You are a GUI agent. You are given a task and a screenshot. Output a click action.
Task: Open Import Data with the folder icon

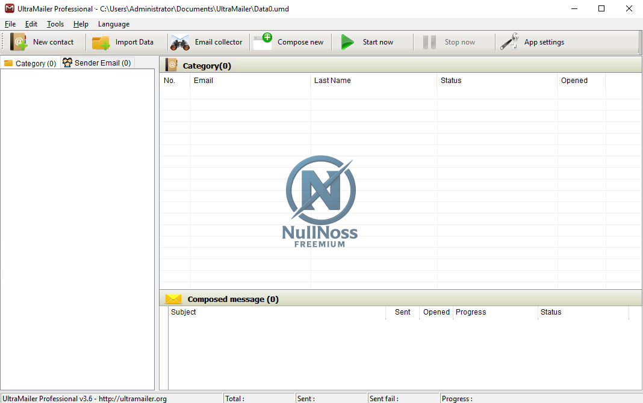[x=100, y=42]
